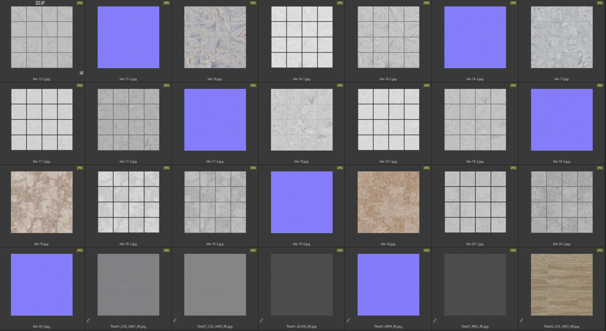Click the pencil icon on Tiles01_COL_VAR2_6K.jpg
Screen dimensions: 606x331
[175, 320]
